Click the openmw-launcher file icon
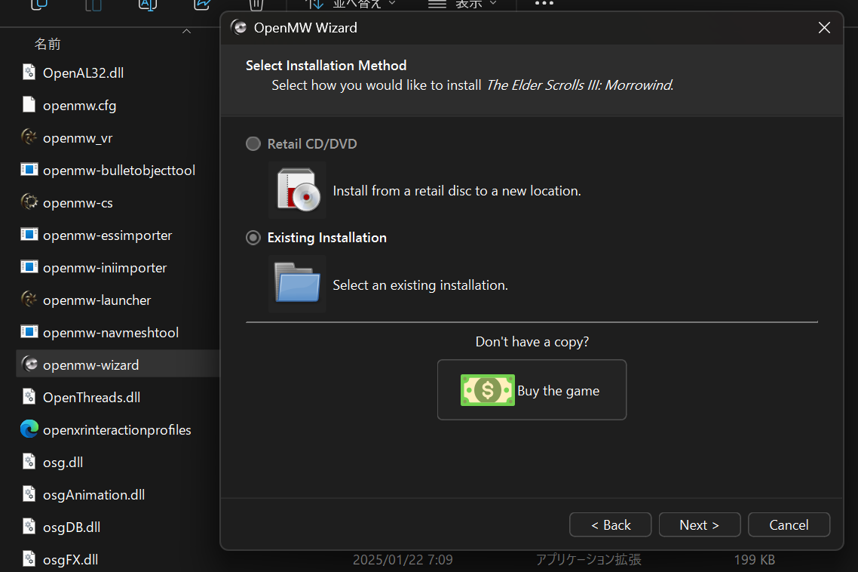 29,300
